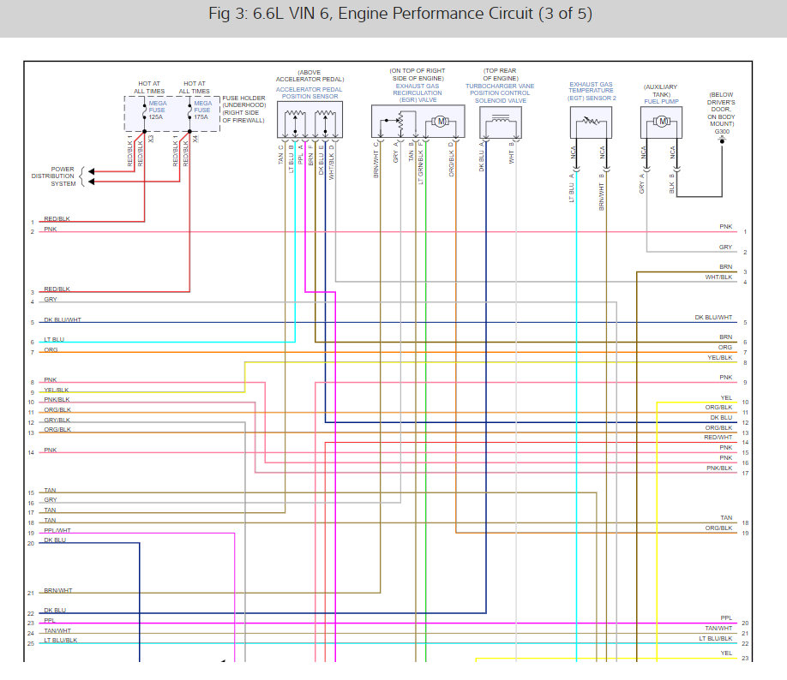This screenshot has width=787, height=680.
Task: Click the G300 ground label text
Action: 722,131
